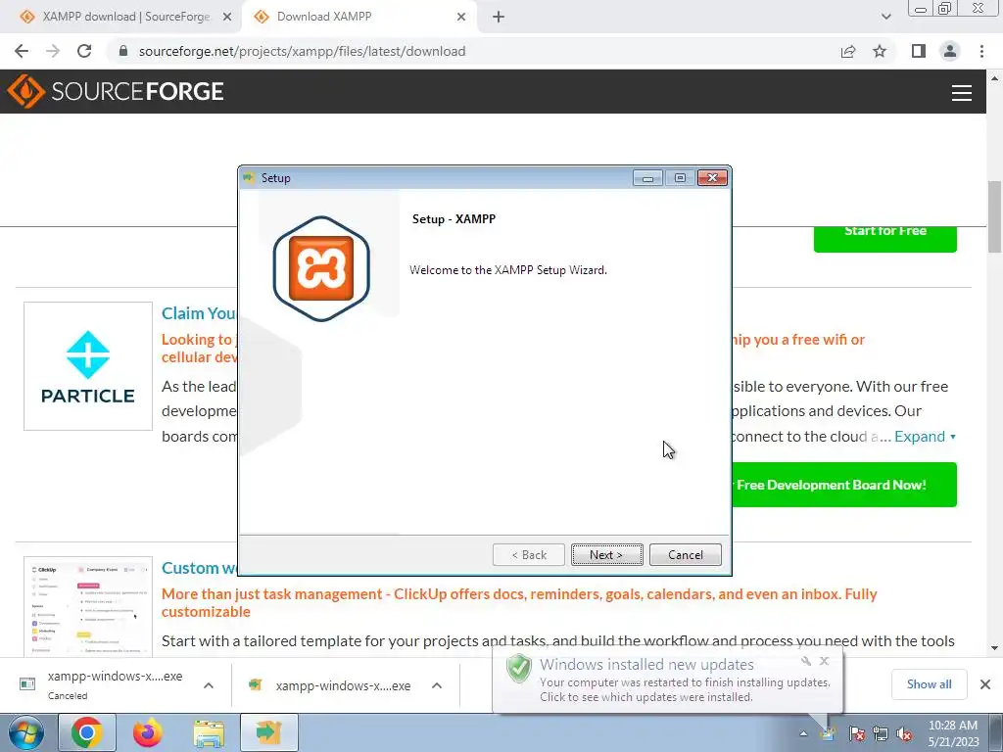The image size is (1003, 752).
Task: Click the Setup dialog title bar icon
Action: (250, 178)
